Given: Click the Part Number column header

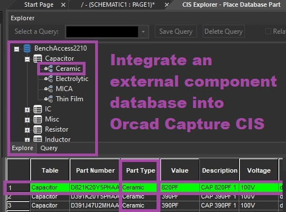Looking at the screenshot, I should point(95,170).
